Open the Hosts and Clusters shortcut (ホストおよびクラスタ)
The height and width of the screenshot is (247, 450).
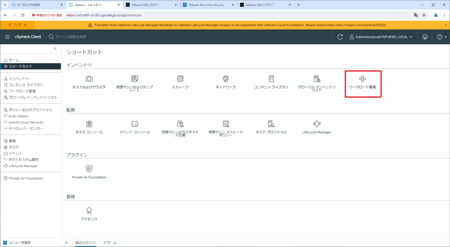click(89, 83)
